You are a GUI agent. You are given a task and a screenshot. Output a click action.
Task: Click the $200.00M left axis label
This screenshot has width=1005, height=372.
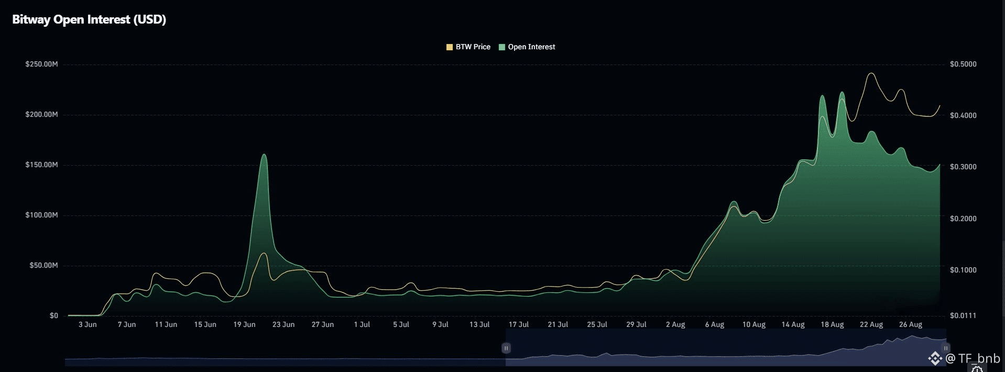(41, 114)
